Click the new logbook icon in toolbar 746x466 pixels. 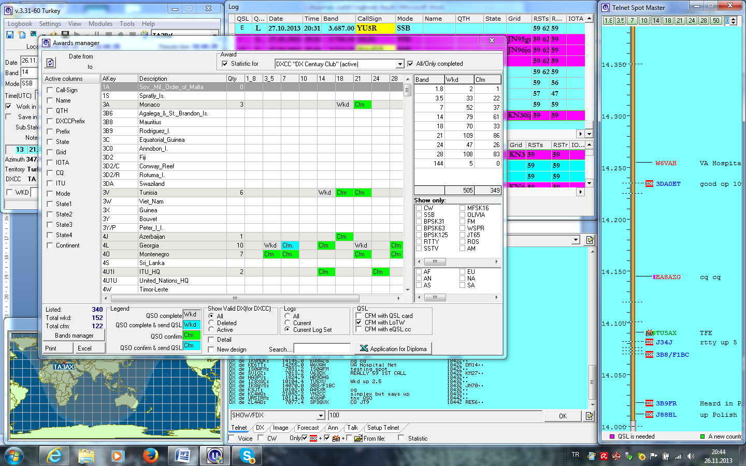22,35
